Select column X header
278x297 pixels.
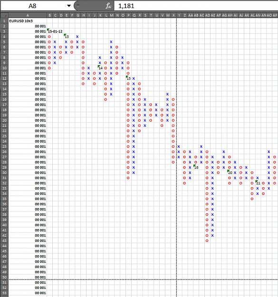pyautogui.click(x=173, y=15)
